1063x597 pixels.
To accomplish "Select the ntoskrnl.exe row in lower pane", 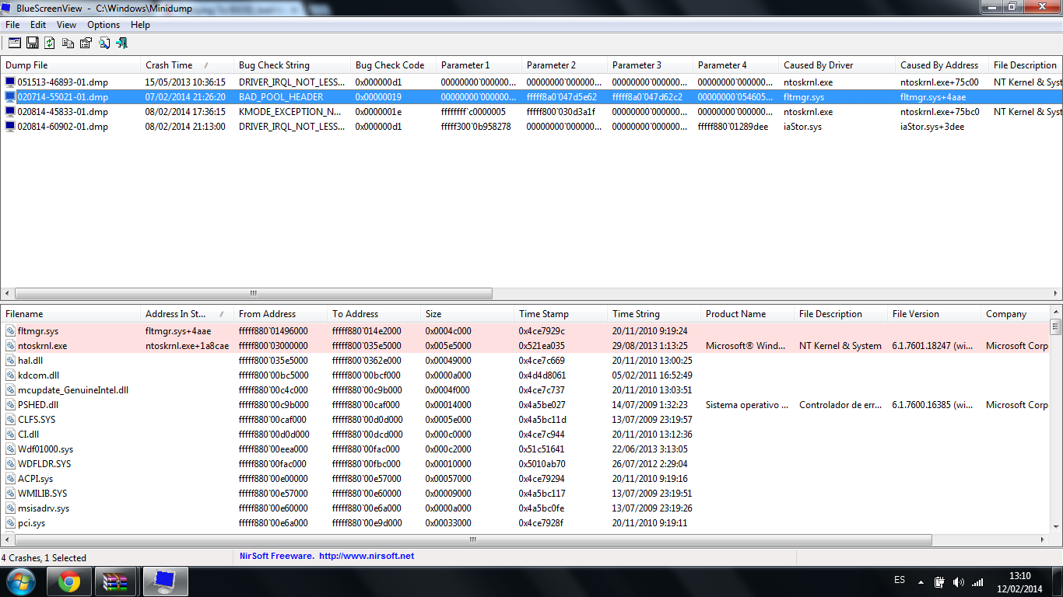I will click(525, 346).
